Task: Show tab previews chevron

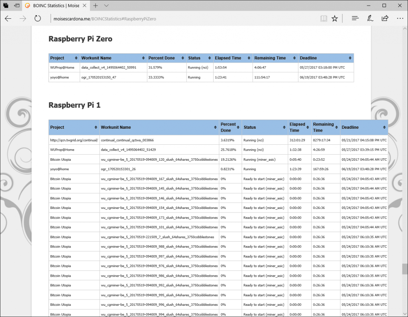Action: [x=106, y=6]
